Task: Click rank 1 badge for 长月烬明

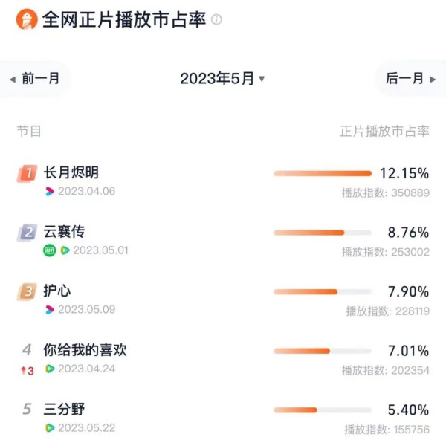Action: (27, 173)
